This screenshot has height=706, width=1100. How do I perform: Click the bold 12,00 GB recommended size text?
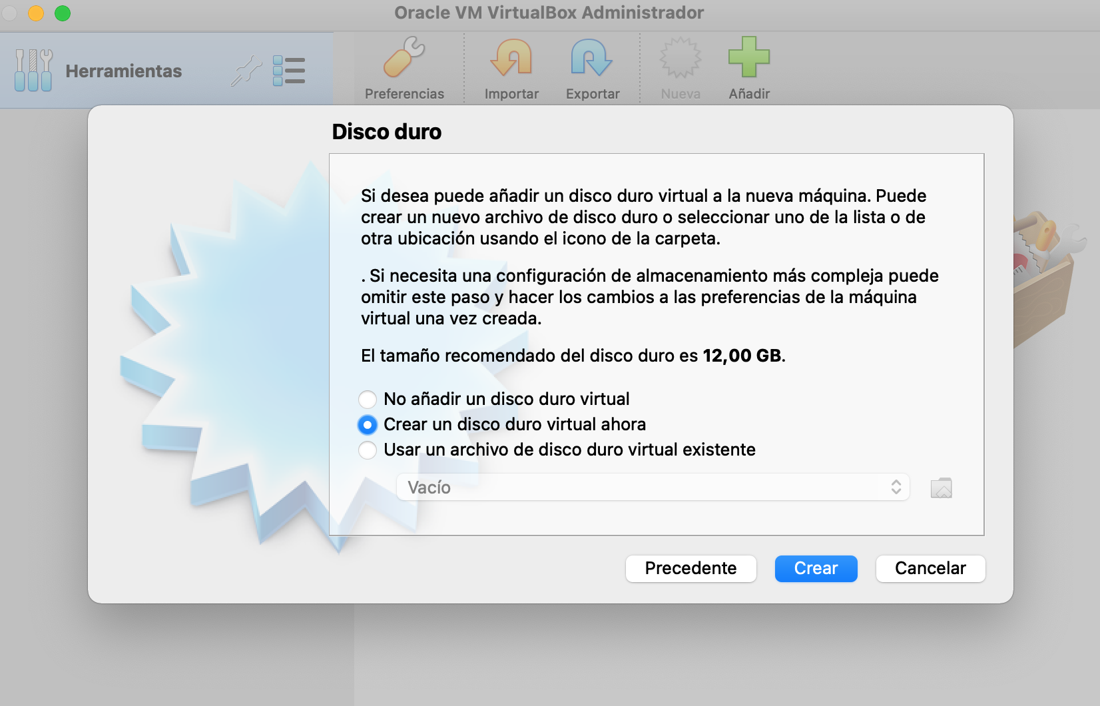pyautogui.click(x=742, y=356)
